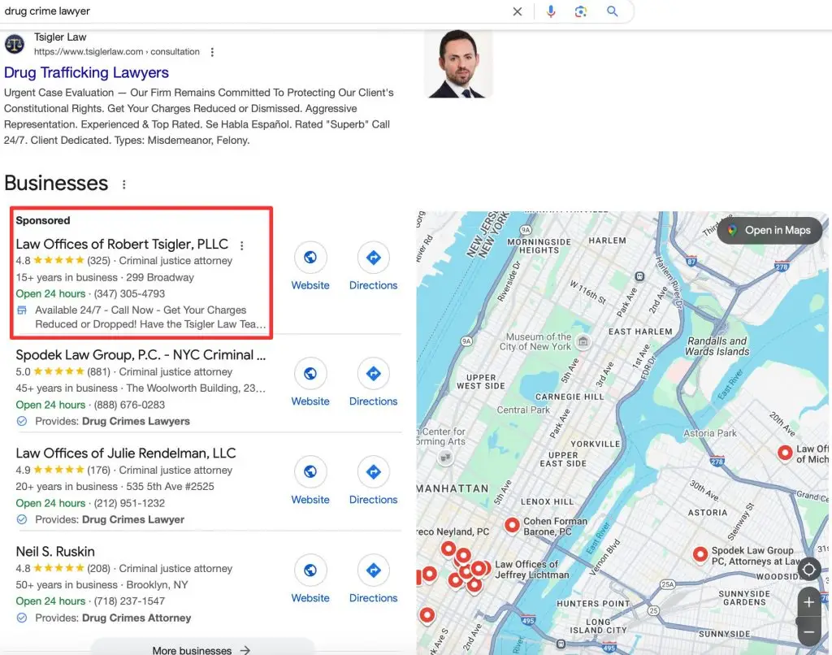Screen dimensions: 832x655
Task: Open the Drug Trafficking Lawyers link
Action: 86,72
